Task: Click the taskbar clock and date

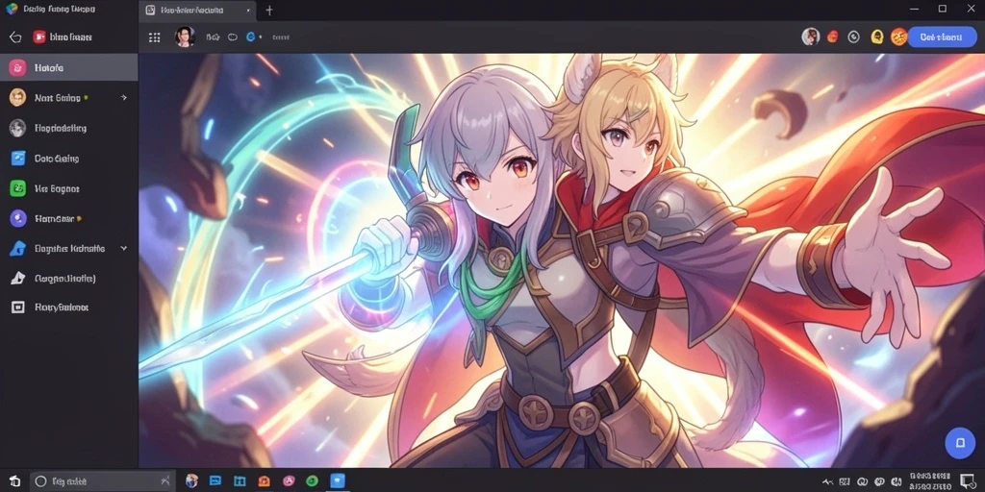Action: click(x=932, y=481)
